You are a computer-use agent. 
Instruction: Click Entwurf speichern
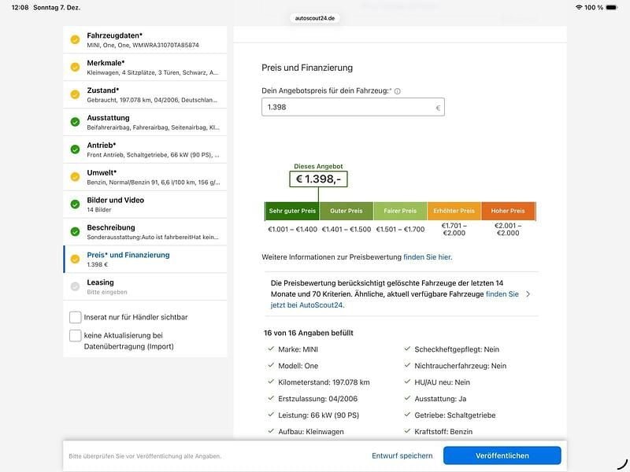tap(402, 455)
